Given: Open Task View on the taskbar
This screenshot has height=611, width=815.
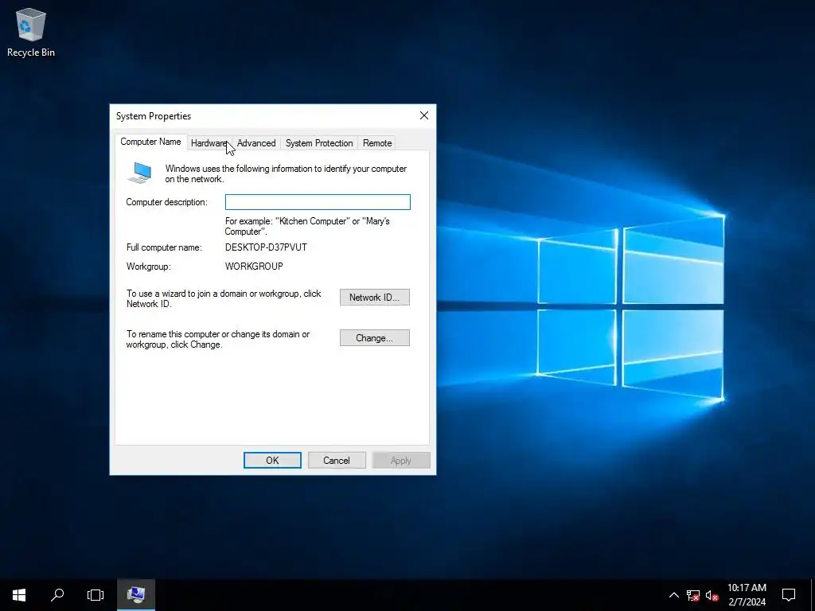Looking at the screenshot, I should 96,595.
